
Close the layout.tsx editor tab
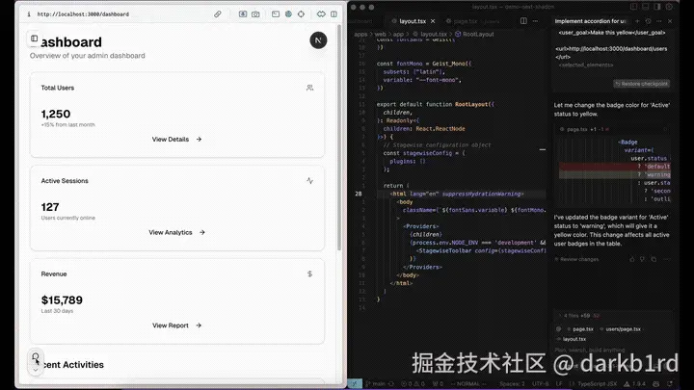433,21
